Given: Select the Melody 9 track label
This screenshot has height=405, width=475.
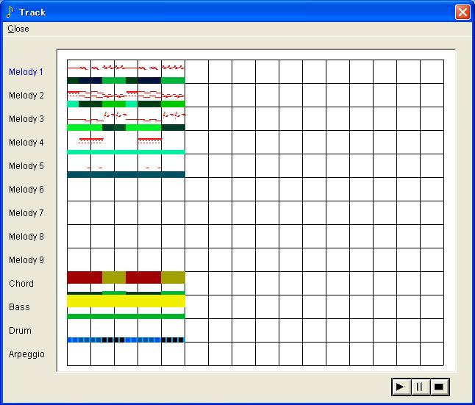Looking at the screenshot, I should (x=26, y=260).
